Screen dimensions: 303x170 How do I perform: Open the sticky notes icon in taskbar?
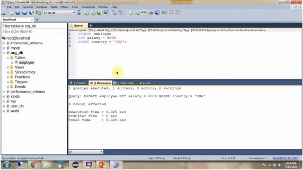click(x=47, y=165)
